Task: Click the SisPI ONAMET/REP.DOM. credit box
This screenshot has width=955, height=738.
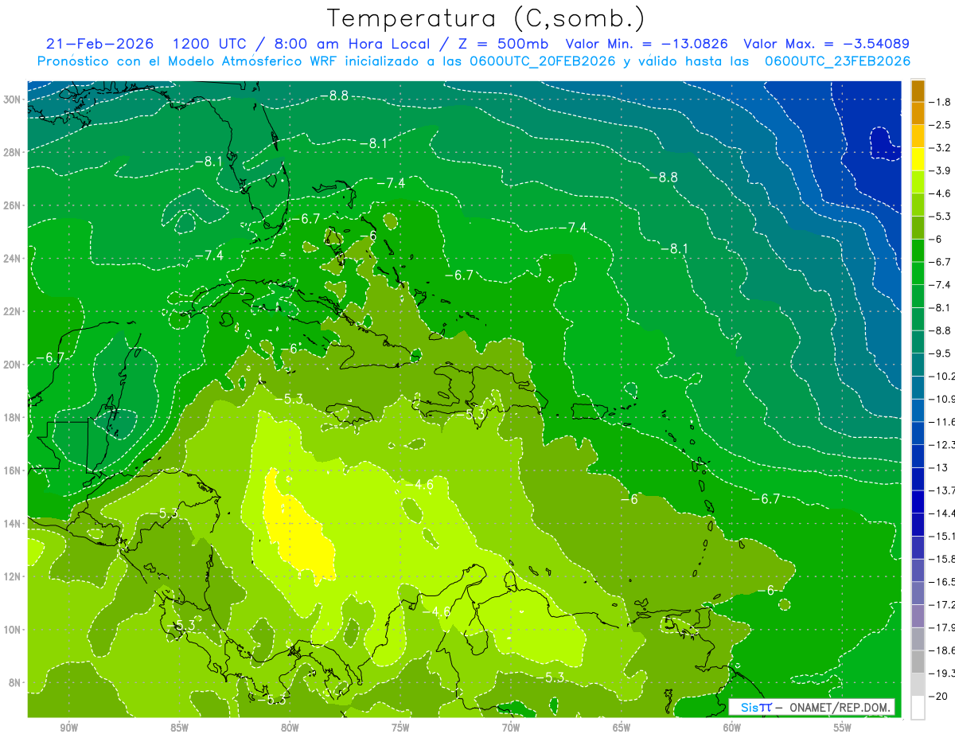Action: click(x=812, y=707)
